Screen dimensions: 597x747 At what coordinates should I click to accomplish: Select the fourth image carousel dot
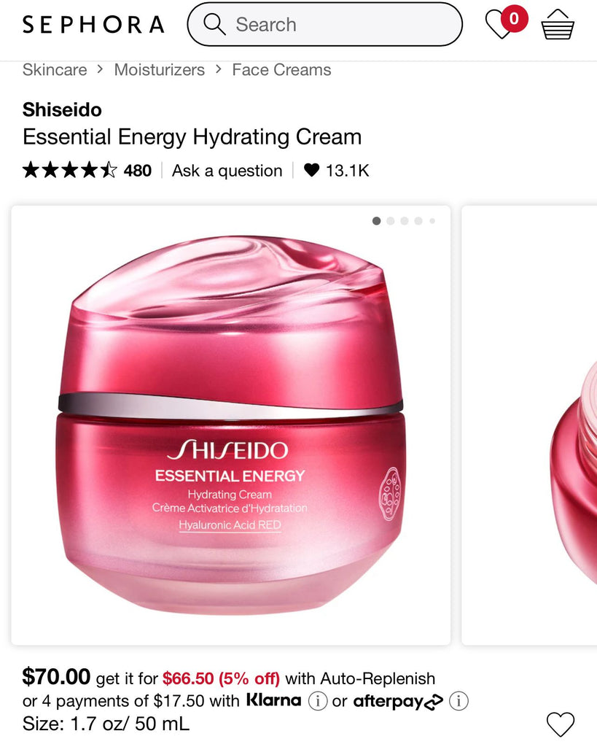click(418, 221)
